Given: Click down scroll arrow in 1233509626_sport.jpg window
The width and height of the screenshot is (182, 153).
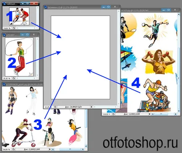Looking at the screenshot, I should point(86,146).
